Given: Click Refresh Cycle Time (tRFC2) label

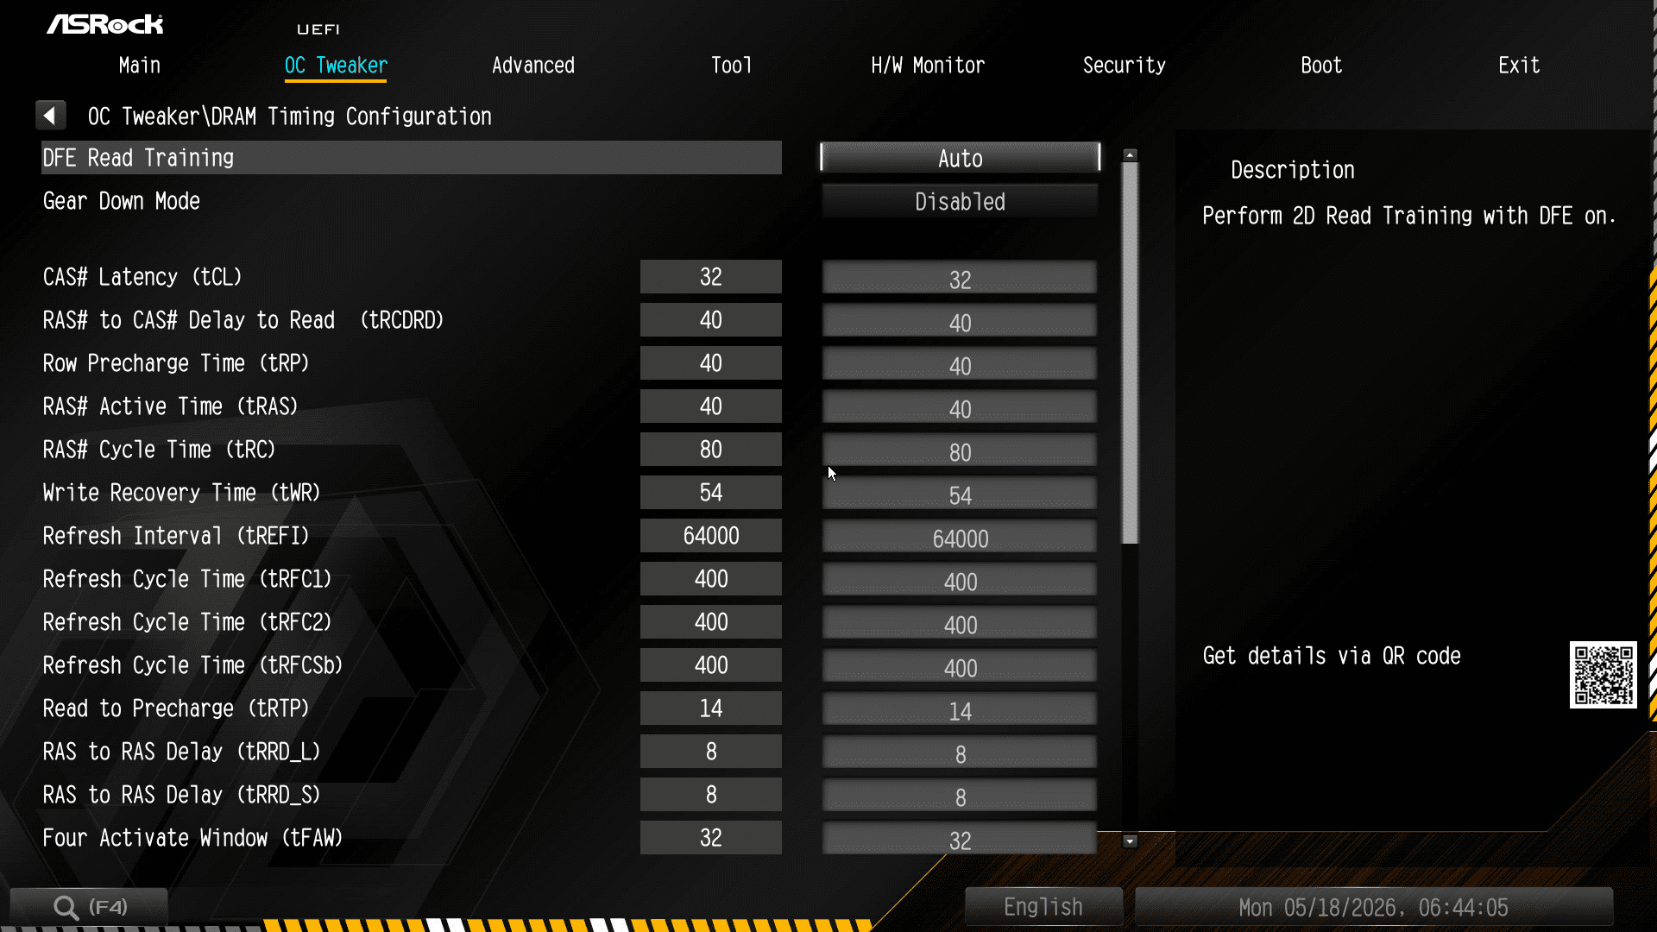Looking at the screenshot, I should coord(187,622).
